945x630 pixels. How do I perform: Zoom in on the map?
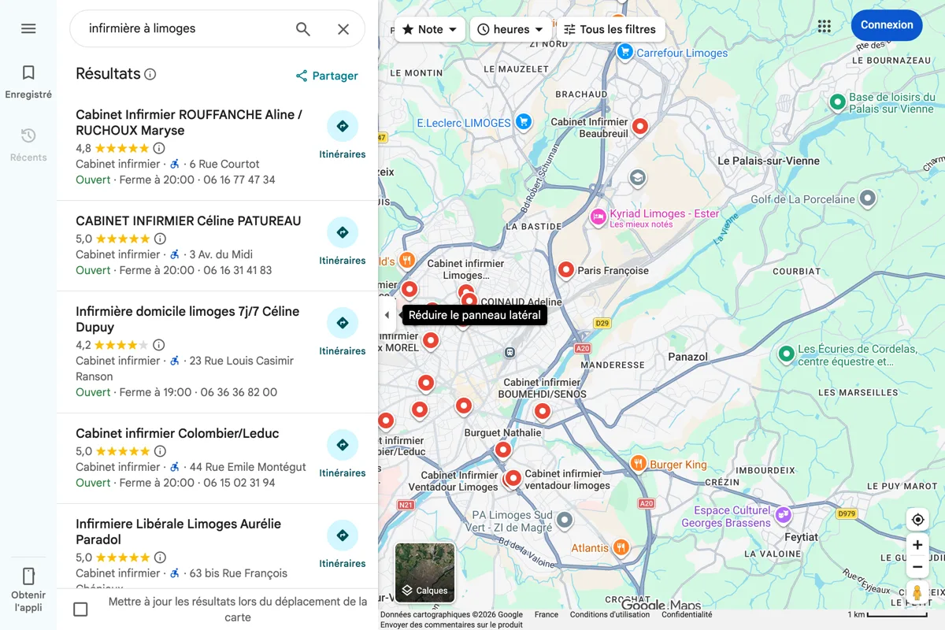917,545
